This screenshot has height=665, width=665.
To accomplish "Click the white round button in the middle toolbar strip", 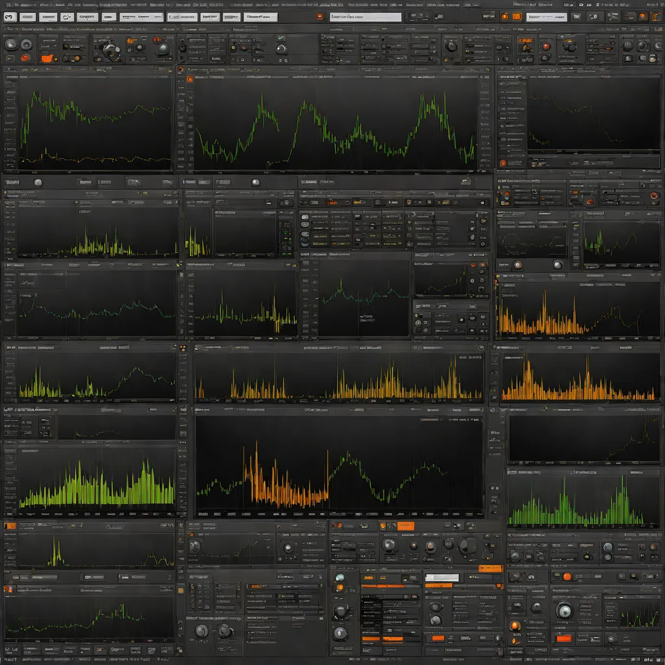I will click(x=255, y=182).
